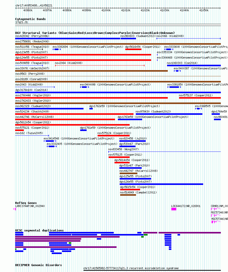Open nsv960491 variant label
228x272 pixels.
(x=221, y=117)
